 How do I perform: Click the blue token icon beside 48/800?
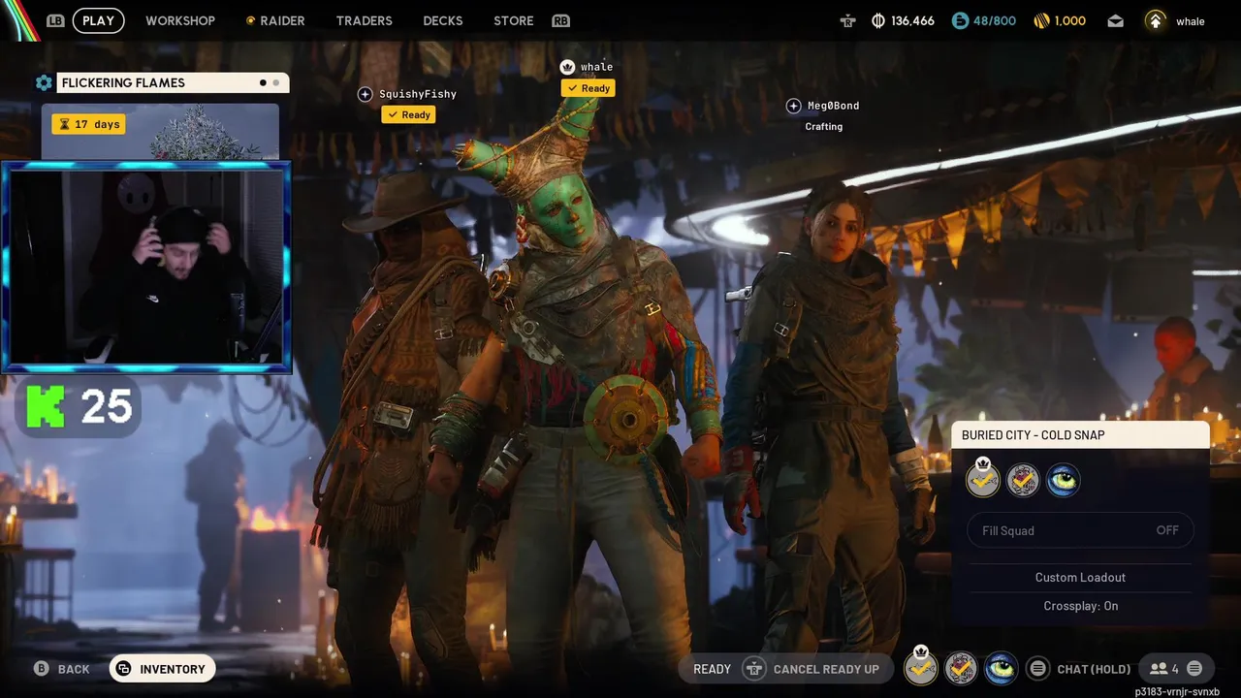tap(960, 20)
